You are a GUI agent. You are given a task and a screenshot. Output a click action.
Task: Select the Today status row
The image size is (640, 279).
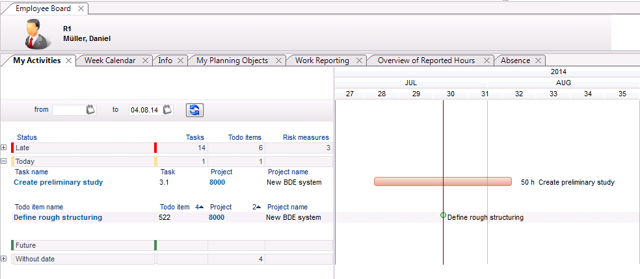pyautogui.click(x=172, y=161)
